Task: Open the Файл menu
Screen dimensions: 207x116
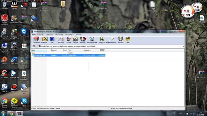Action: tap(34, 35)
